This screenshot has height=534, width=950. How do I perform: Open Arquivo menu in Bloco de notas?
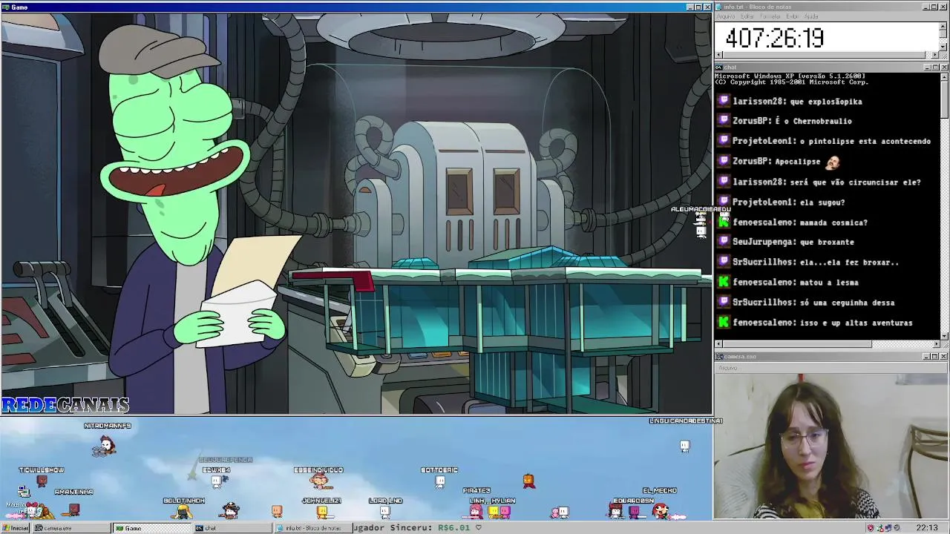[x=725, y=16]
